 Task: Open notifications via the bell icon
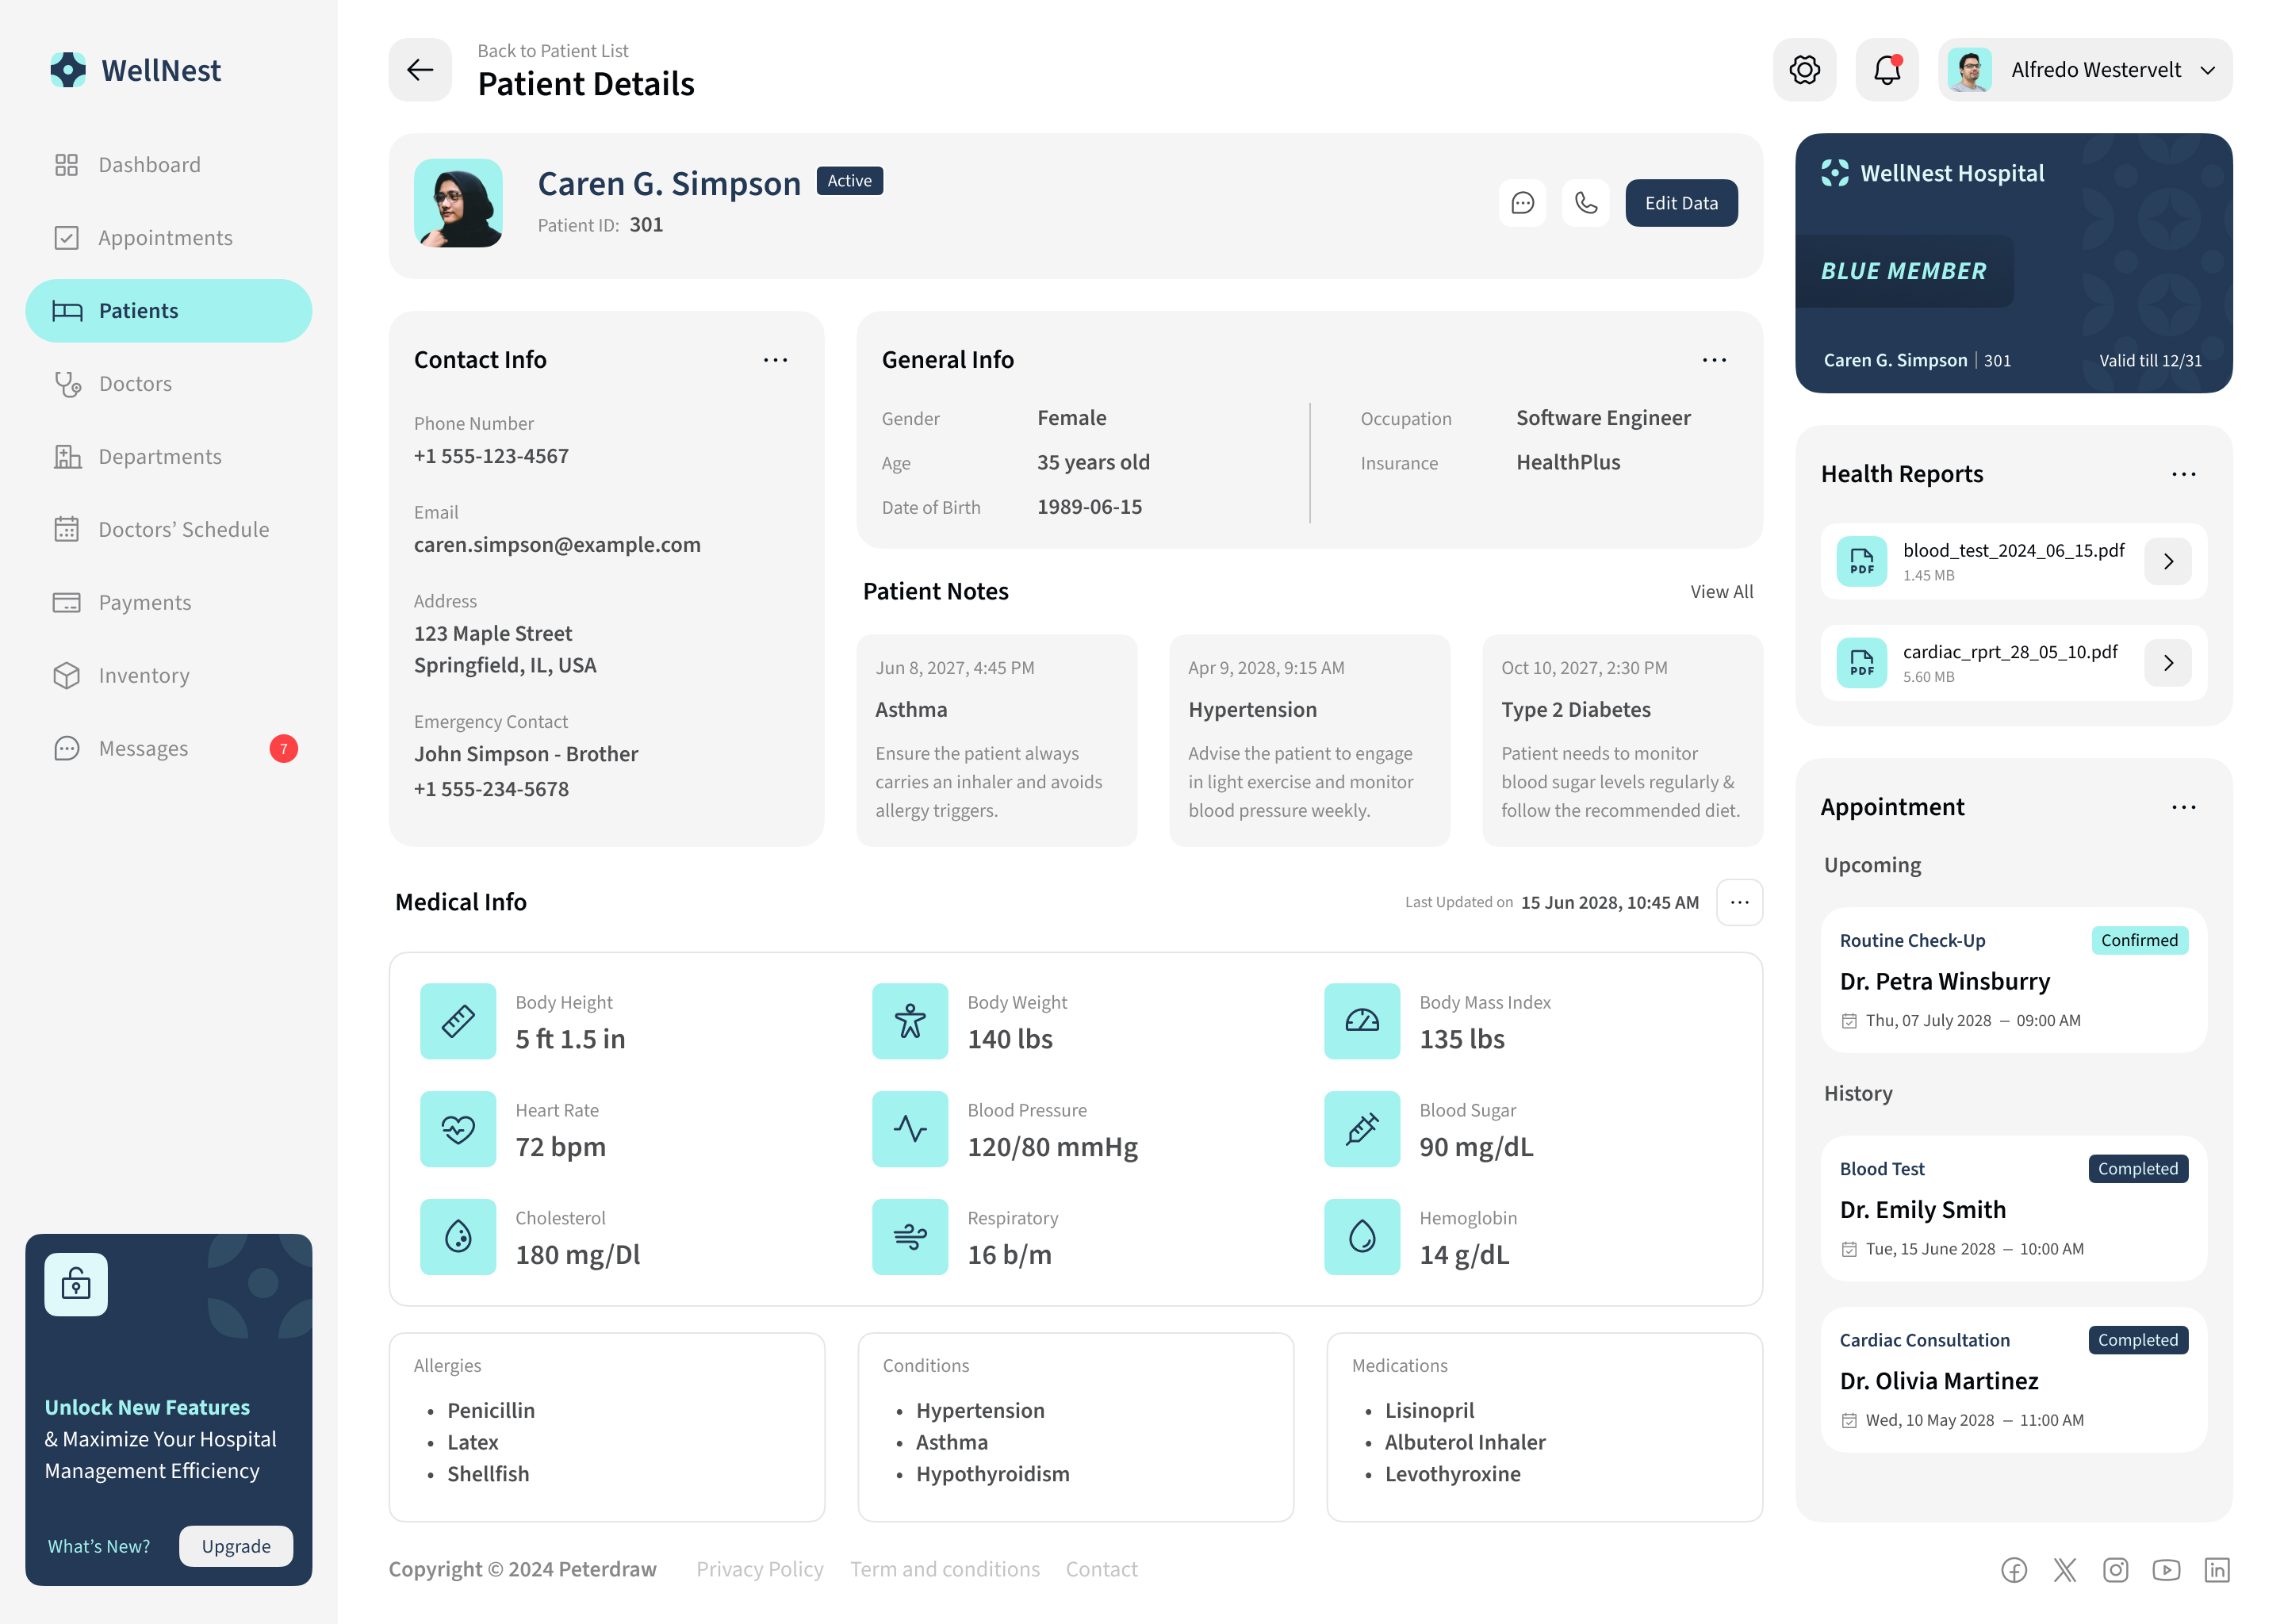(1887, 69)
